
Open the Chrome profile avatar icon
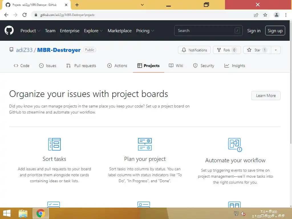277,15
